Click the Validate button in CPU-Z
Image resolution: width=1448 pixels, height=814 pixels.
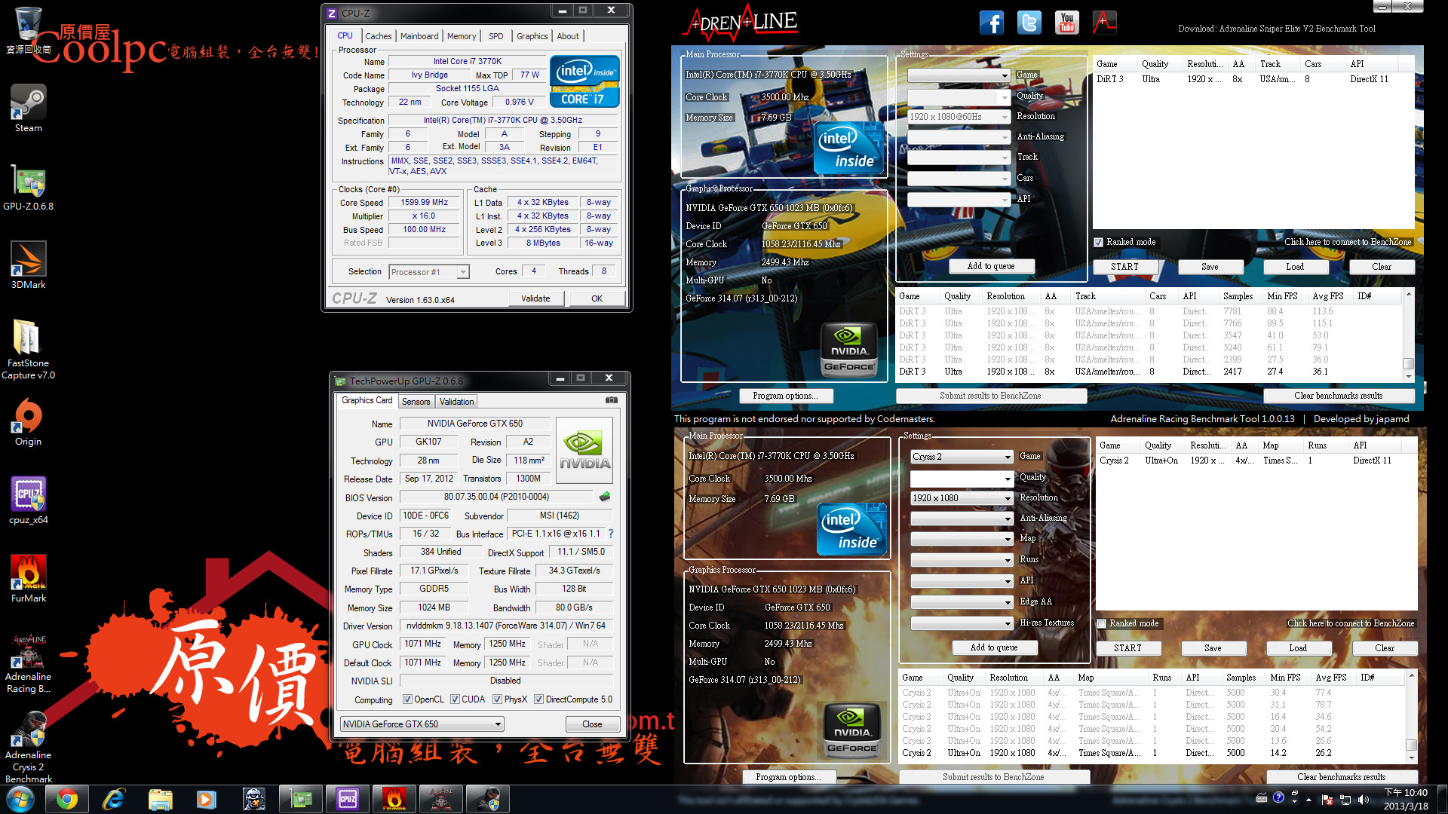pyautogui.click(x=535, y=298)
